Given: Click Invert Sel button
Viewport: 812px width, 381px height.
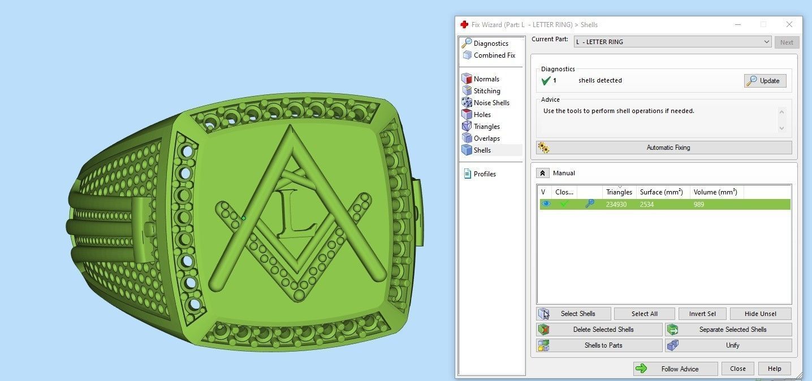Looking at the screenshot, I should [x=702, y=314].
